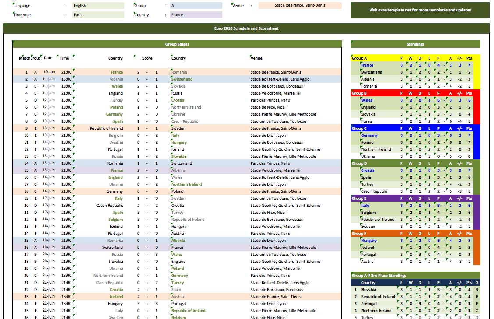Click the orange Group F standings header
The height and width of the screenshot is (319, 494).
415,234
